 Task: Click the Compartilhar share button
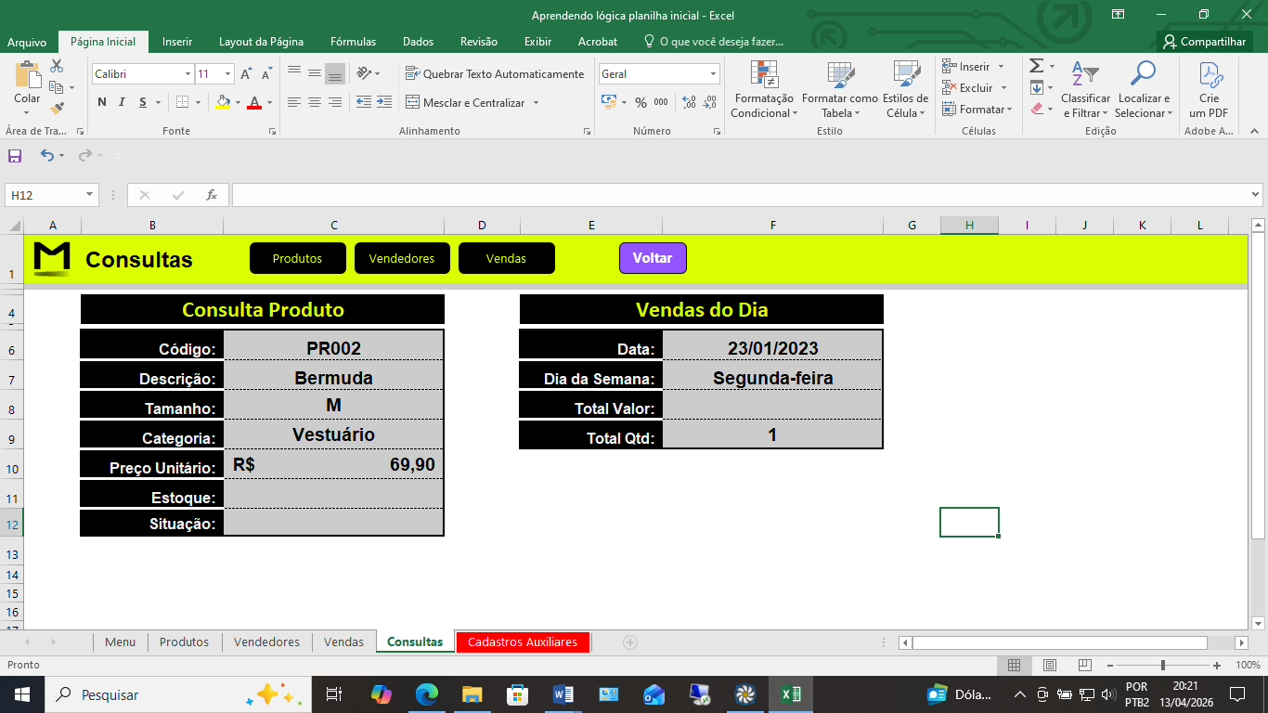(x=1204, y=42)
